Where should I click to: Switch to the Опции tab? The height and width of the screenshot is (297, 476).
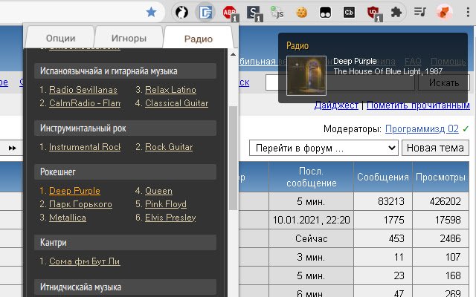coord(60,38)
